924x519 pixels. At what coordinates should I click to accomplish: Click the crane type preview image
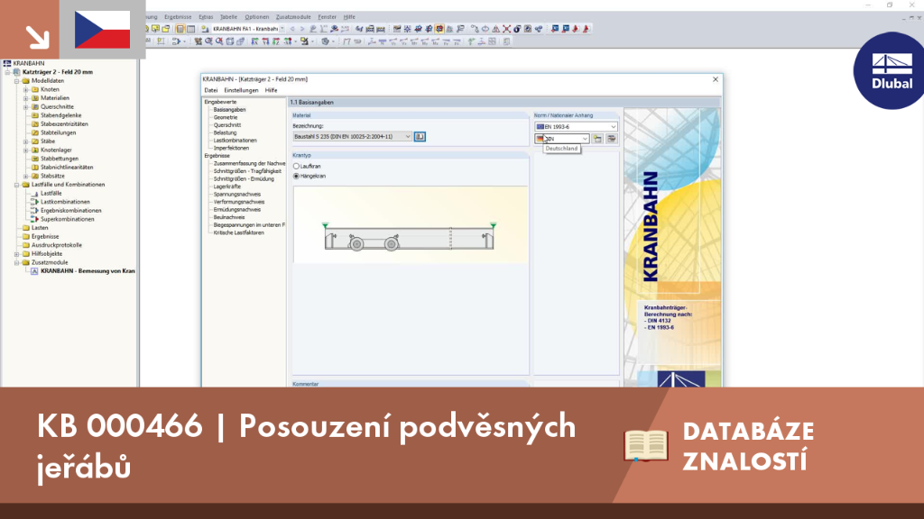(411, 224)
